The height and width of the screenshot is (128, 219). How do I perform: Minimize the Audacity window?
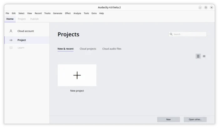tap(200, 8)
